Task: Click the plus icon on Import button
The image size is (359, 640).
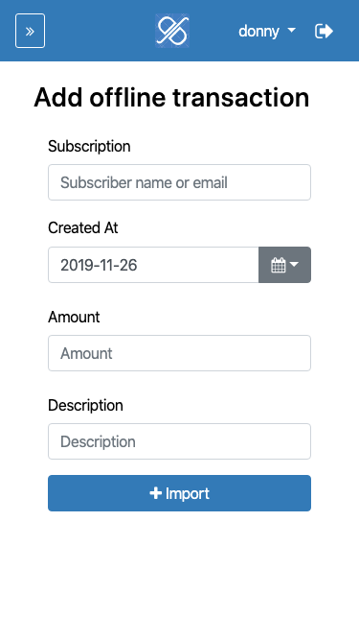Action: click(x=155, y=493)
